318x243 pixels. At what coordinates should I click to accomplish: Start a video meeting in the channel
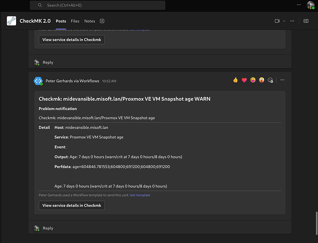[x=277, y=21]
